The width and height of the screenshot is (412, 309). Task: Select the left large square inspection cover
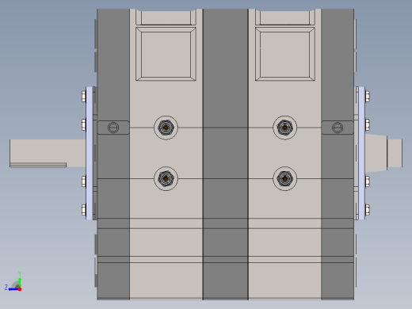click(166, 54)
